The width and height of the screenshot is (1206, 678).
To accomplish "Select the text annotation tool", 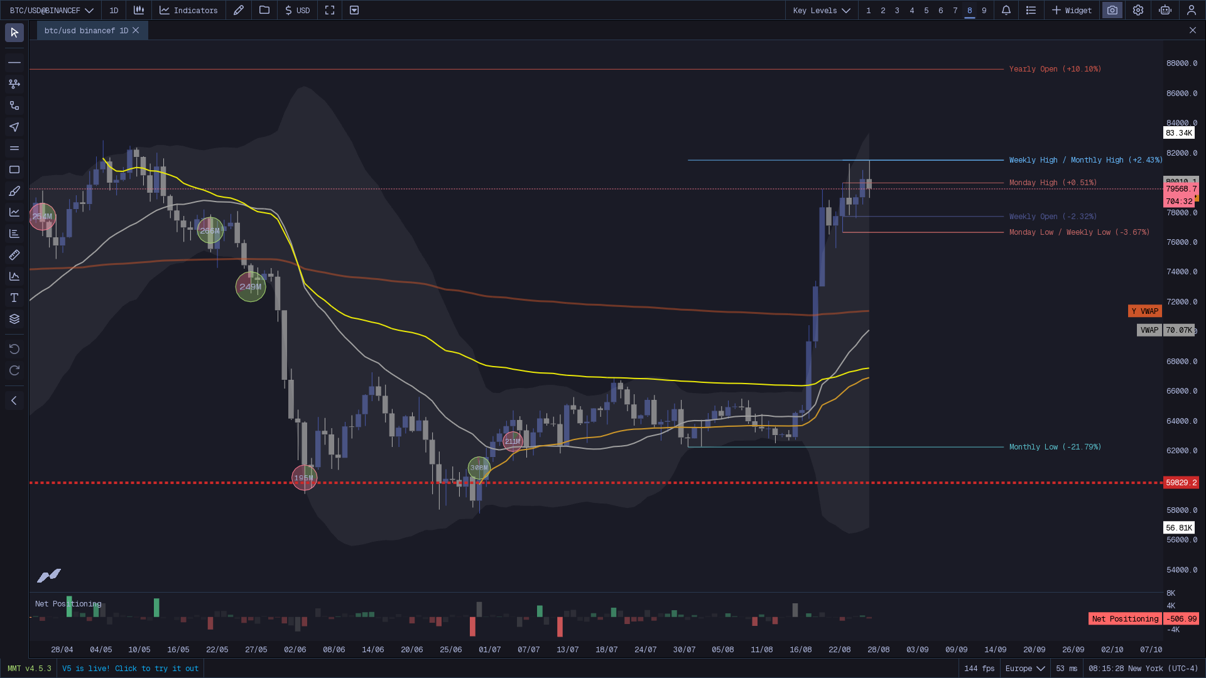I will point(14,298).
